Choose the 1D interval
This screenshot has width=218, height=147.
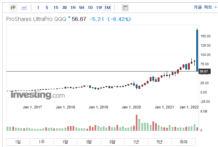pyautogui.click(x=90, y=8)
